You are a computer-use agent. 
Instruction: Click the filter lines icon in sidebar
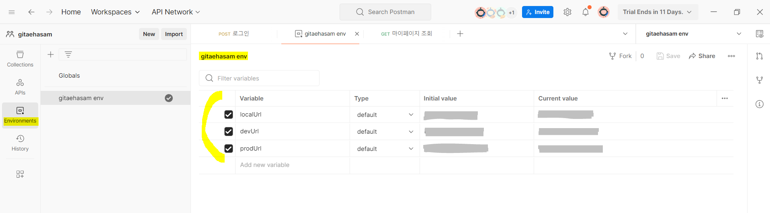(x=68, y=54)
